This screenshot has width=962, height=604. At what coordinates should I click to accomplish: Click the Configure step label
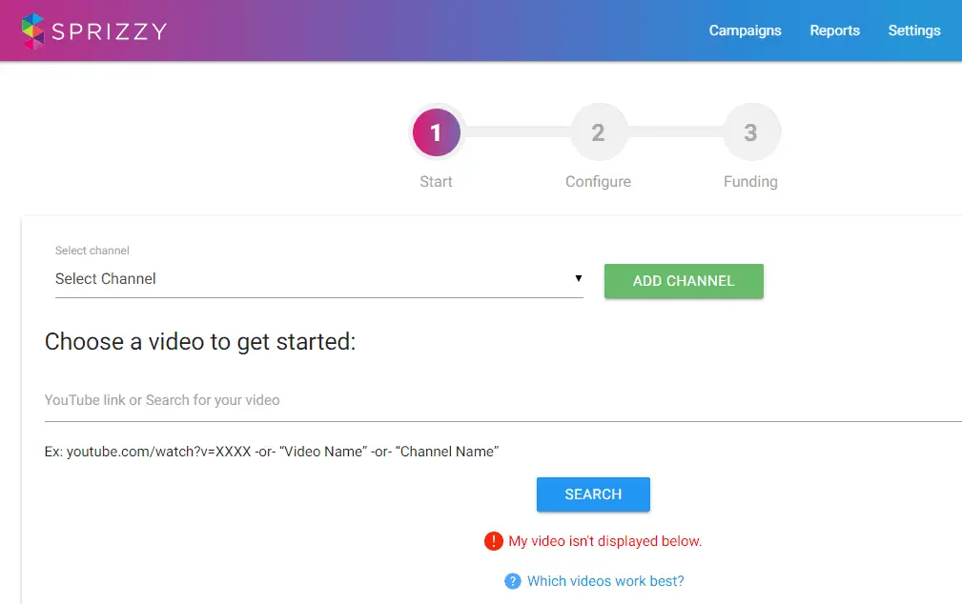point(598,181)
